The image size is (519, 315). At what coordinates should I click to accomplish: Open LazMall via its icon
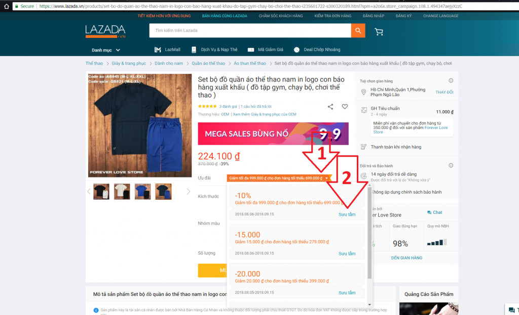pyautogui.click(x=158, y=50)
